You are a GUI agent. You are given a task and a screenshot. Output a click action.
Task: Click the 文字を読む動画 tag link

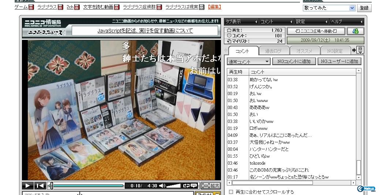tap(98, 7)
